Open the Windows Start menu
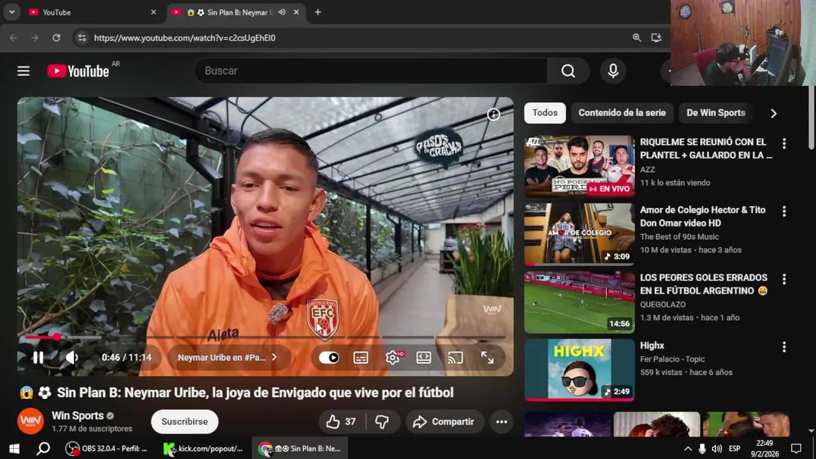This screenshot has width=816, height=459. point(14,449)
